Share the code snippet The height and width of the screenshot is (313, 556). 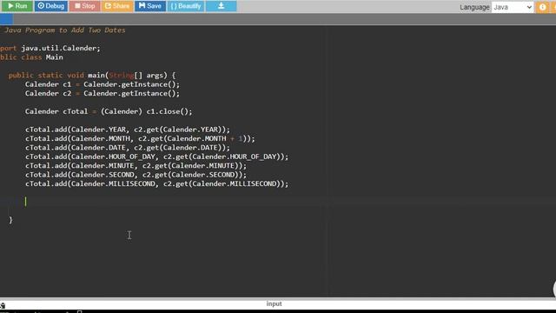click(x=117, y=6)
